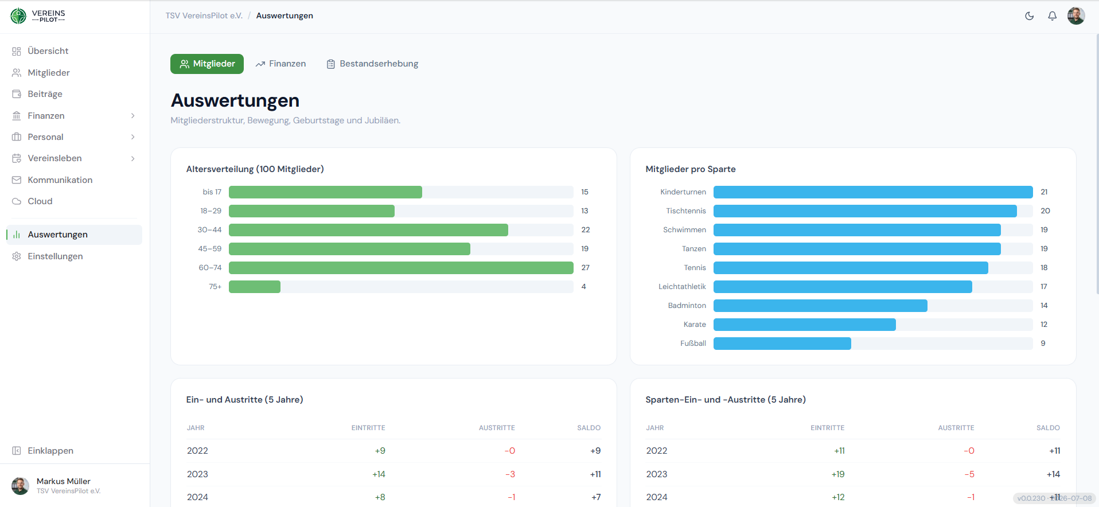1099x507 pixels.
Task: Click the Fußball label
Action: coord(693,344)
